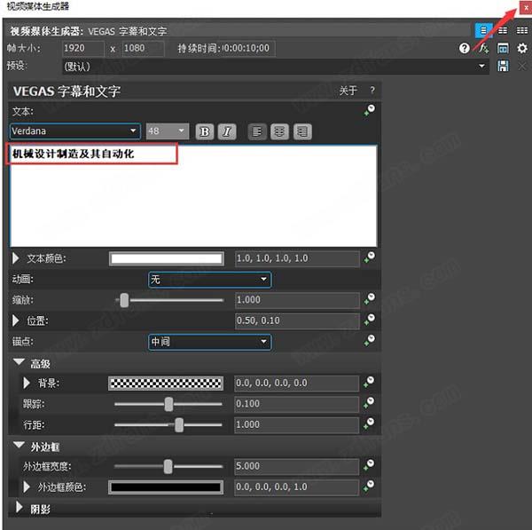The height and width of the screenshot is (530, 532).
Task: Center align the text
Action: (279, 131)
